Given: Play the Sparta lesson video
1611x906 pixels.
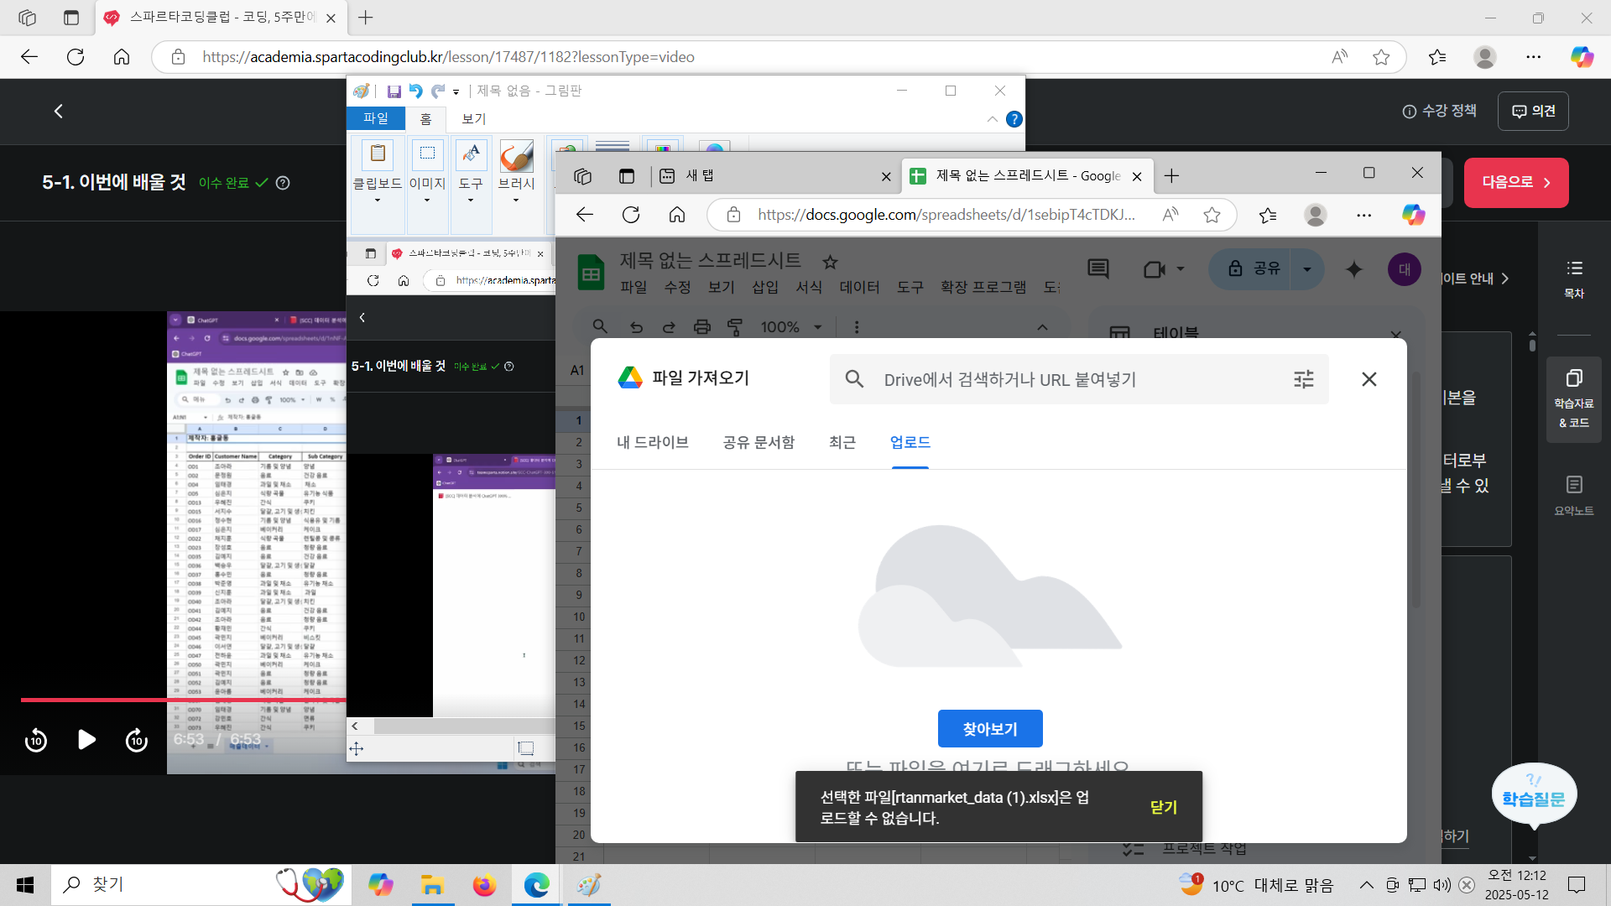Looking at the screenshot, I should point(86,740).
